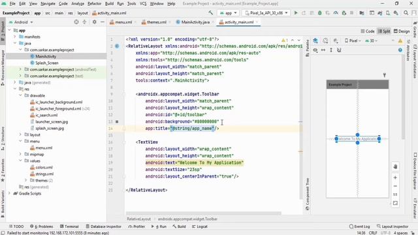
Task: Zoom in on the layout preview
Action: coord(395,178)
